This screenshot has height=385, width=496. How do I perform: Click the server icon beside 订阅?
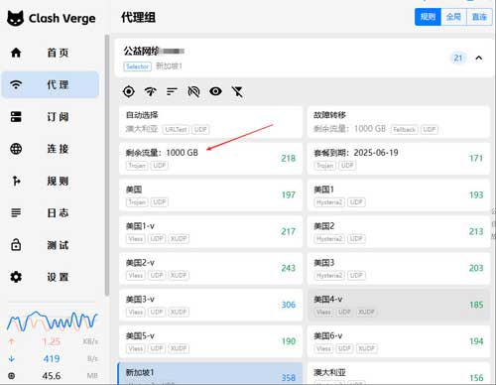16,117
